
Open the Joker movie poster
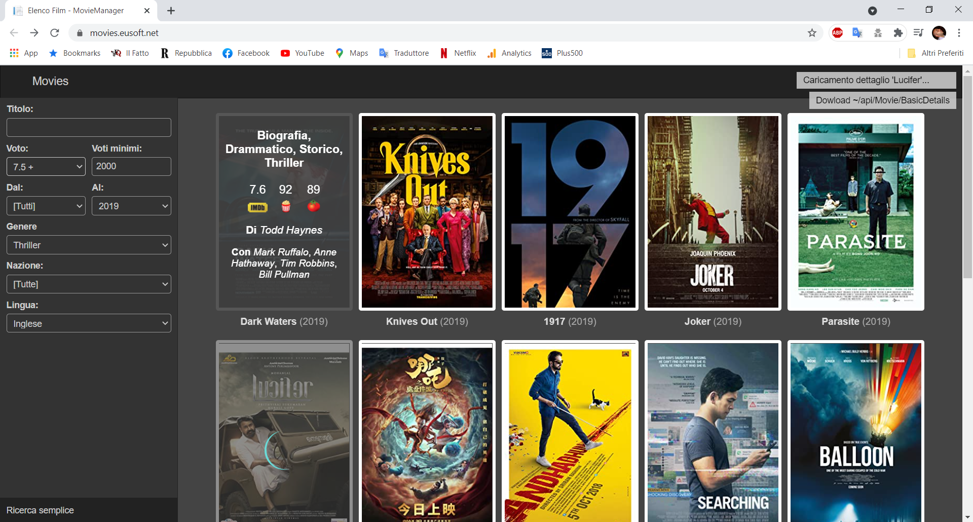(713, 212)
